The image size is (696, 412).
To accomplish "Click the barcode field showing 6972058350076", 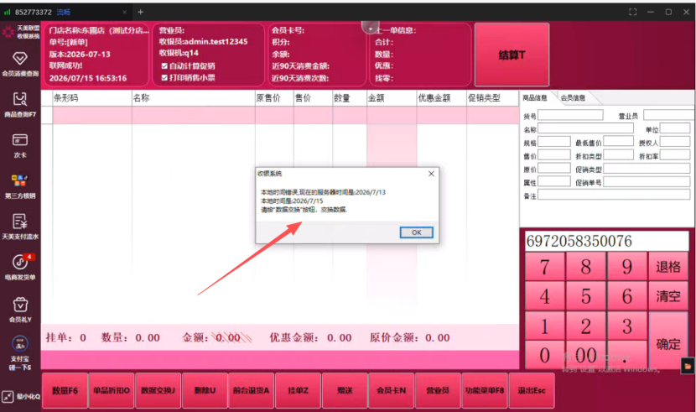I will 606,241.
